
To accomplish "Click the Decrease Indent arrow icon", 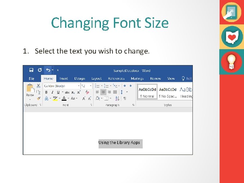I will pyautogui.click(x=125, y=86).
